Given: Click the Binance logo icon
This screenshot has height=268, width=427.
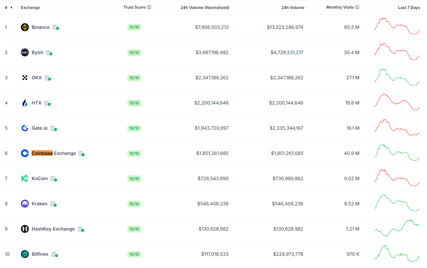Looking at the screenshot, I should click(25, 27).
